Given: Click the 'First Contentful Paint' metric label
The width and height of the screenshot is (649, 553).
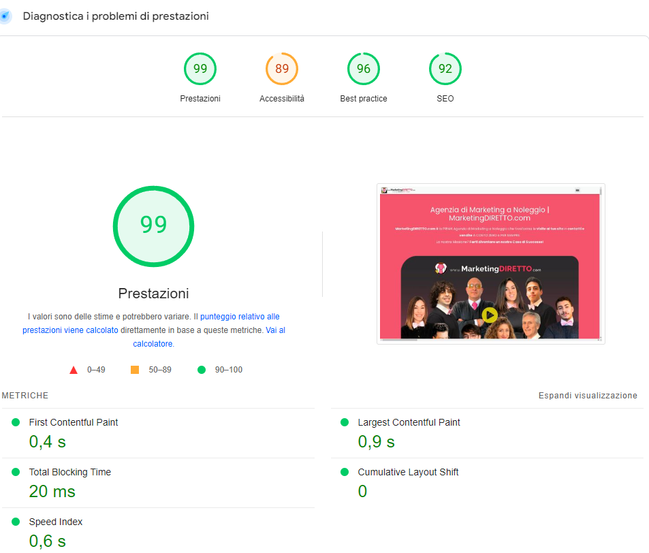Looking at the screenshot, I should tap(74, 422).
